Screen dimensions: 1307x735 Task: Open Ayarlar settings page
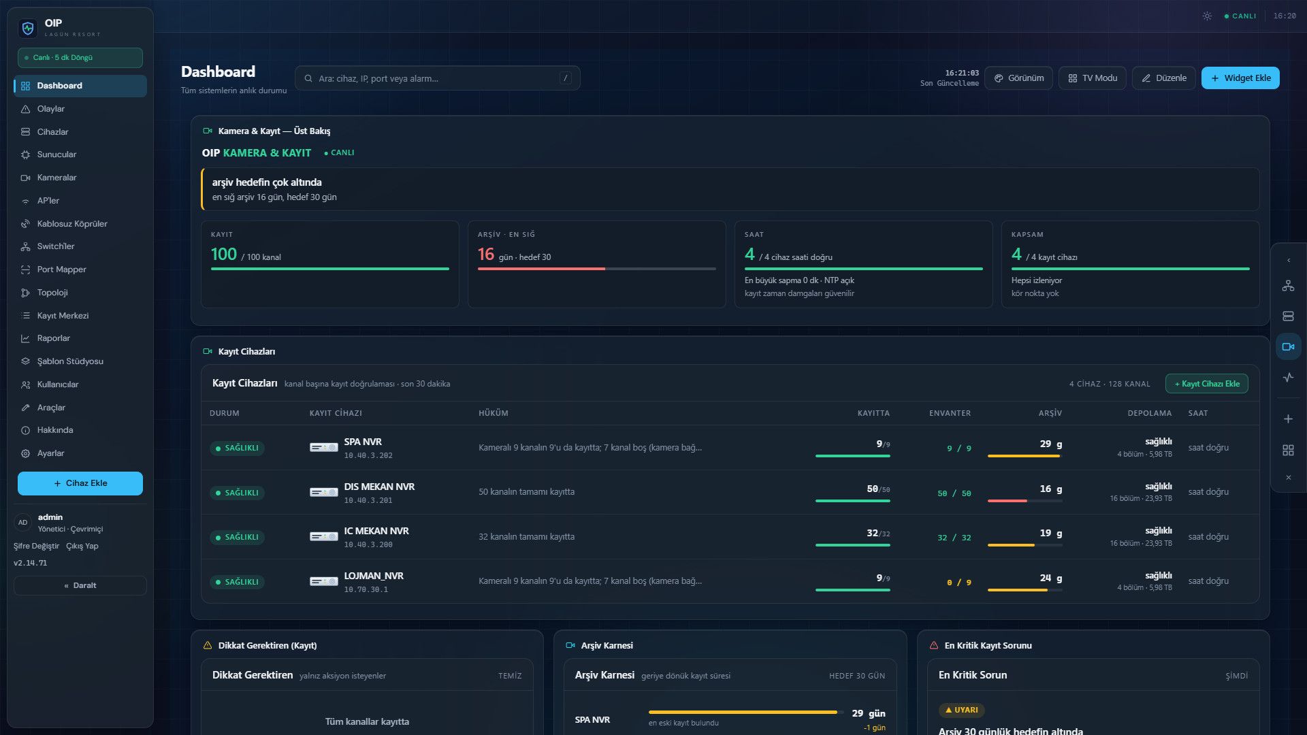pos(80,453)
